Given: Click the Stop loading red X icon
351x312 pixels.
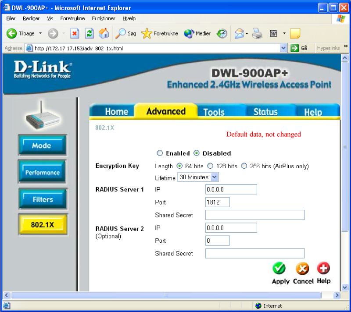Looking at the screenshot, I should point(75,34).
